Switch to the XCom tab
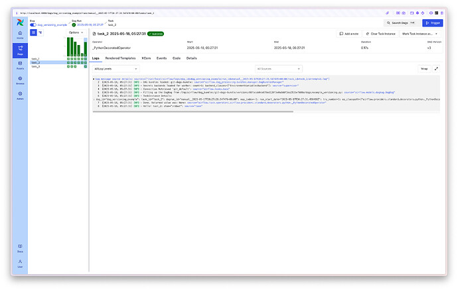This screenshot has height=290, width=458. (145, 58)
